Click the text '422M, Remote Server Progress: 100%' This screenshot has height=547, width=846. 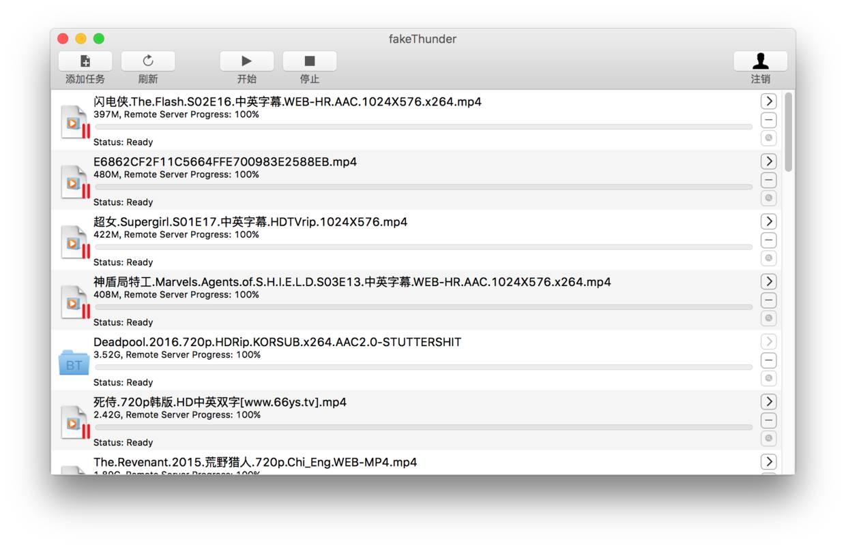pyautogui.click(x=176, y=234)
